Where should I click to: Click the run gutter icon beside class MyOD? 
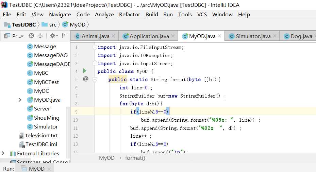click(84, 71)
